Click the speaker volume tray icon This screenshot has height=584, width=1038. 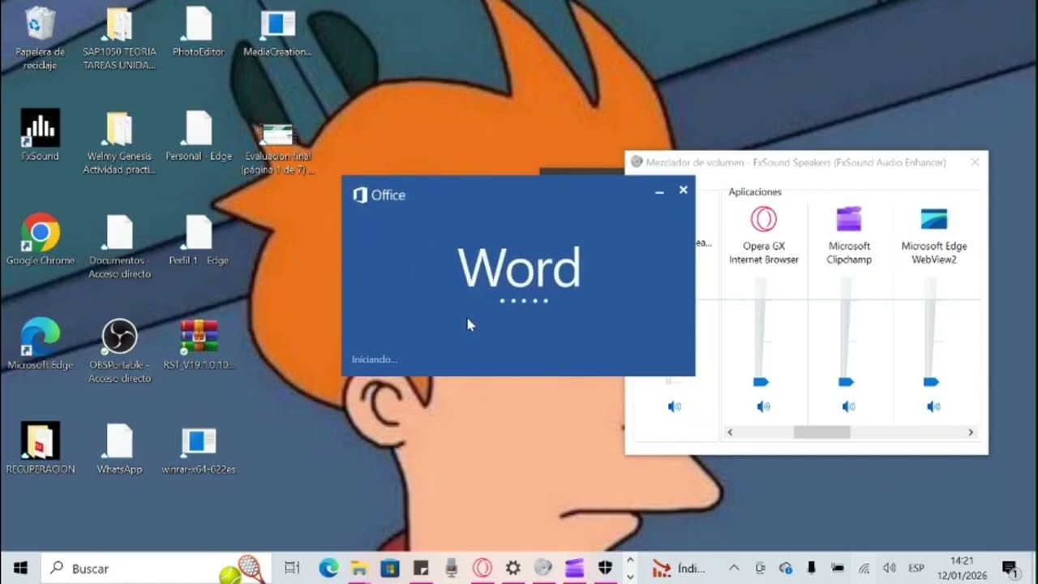click(890, 569)
